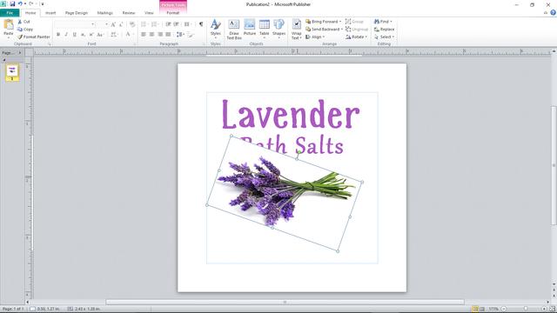Image resolution: width=557 pixels, height=313 pixels.
Task: Toggle Subscript formatting
Action: pos(83,35)
